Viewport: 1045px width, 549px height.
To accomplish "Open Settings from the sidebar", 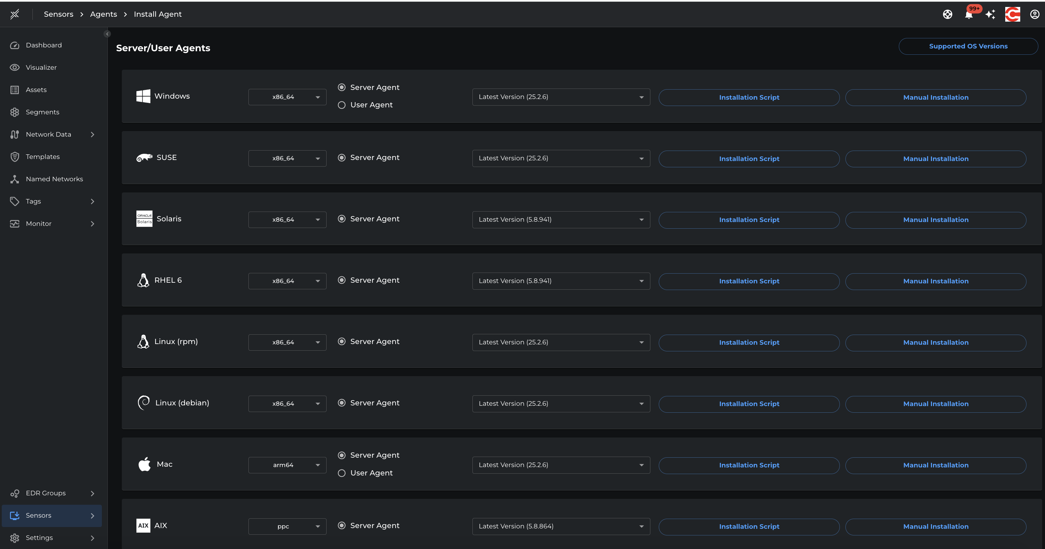I will (39, 537).
